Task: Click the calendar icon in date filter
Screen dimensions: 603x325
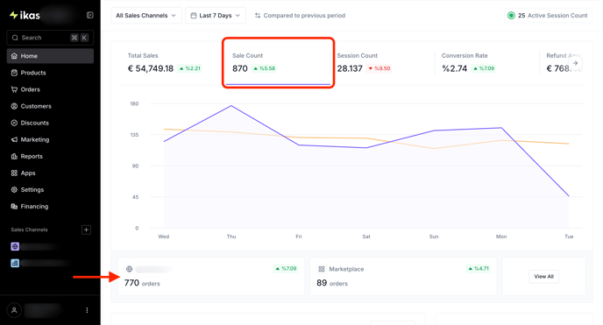Action: [194, 16]
